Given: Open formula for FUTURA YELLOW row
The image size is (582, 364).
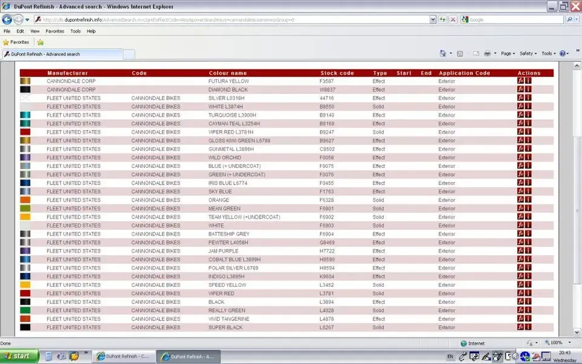Looking at the screenshot, I should click(x=520, y=81).
